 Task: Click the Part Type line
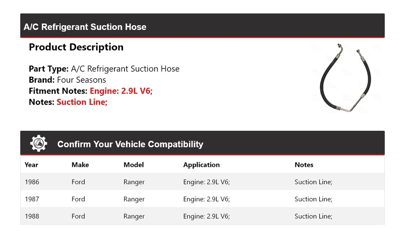(x=104, y=69)
